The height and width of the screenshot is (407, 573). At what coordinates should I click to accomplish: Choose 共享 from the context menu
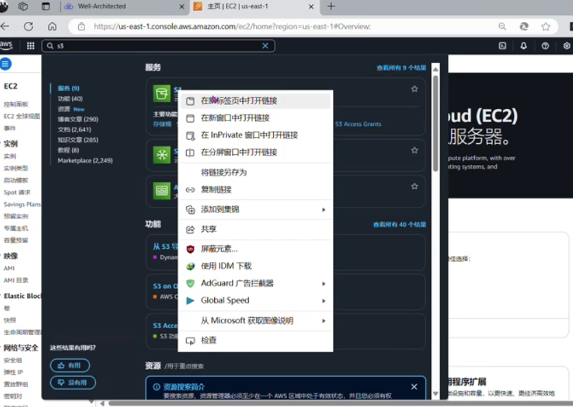point(255,230)
